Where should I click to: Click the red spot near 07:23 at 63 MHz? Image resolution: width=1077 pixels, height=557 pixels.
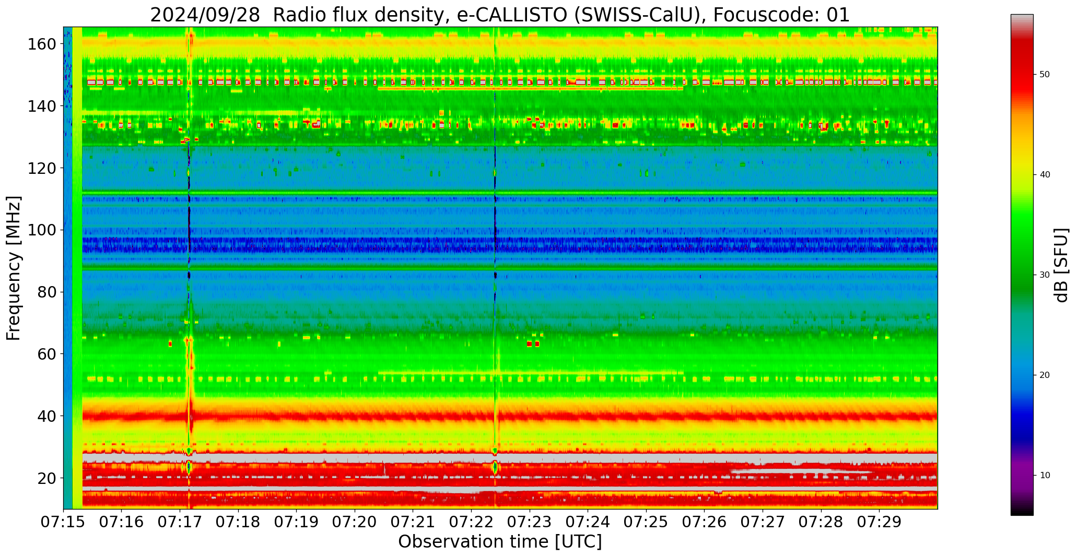click(533, 343)
